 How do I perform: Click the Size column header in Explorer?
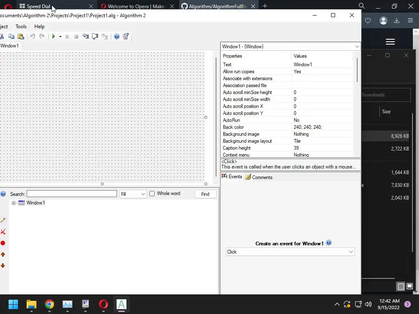pos(386,112)
